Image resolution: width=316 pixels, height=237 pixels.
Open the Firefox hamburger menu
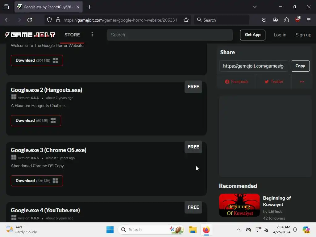309,20
